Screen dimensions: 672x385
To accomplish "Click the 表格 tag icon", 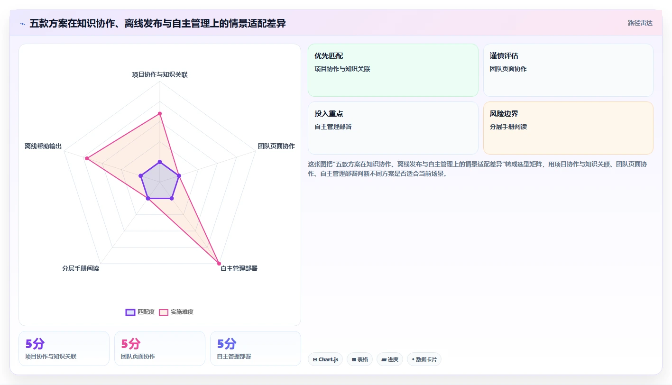I will point(354,360).
